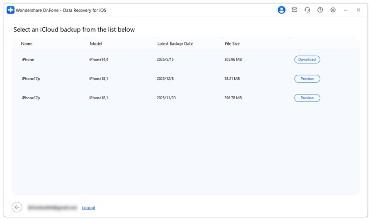Click the Dr.Fone app logo

[11, 10]
